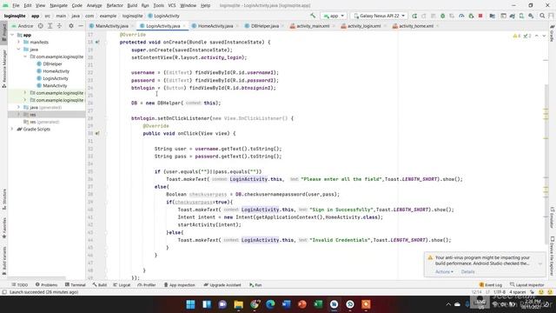556x313 pixels.
Task: Open the Android project view dropdown
Action: pos(23,26)
